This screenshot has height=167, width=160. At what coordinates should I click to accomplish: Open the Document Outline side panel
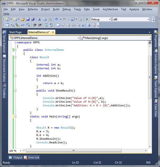(x=4, y=68)
